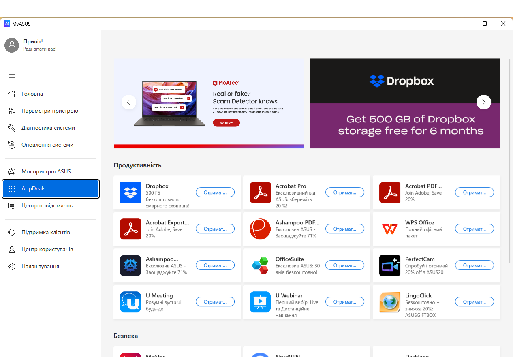Click the WPS Office title text
This screenshot has width=513, height=357.
point(419,222)
